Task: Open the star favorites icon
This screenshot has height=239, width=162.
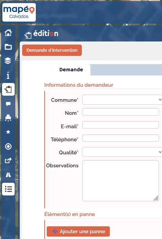Action: click(8, 132)
